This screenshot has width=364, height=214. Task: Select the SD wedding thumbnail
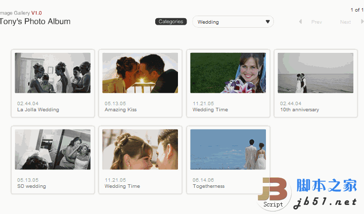53,150
